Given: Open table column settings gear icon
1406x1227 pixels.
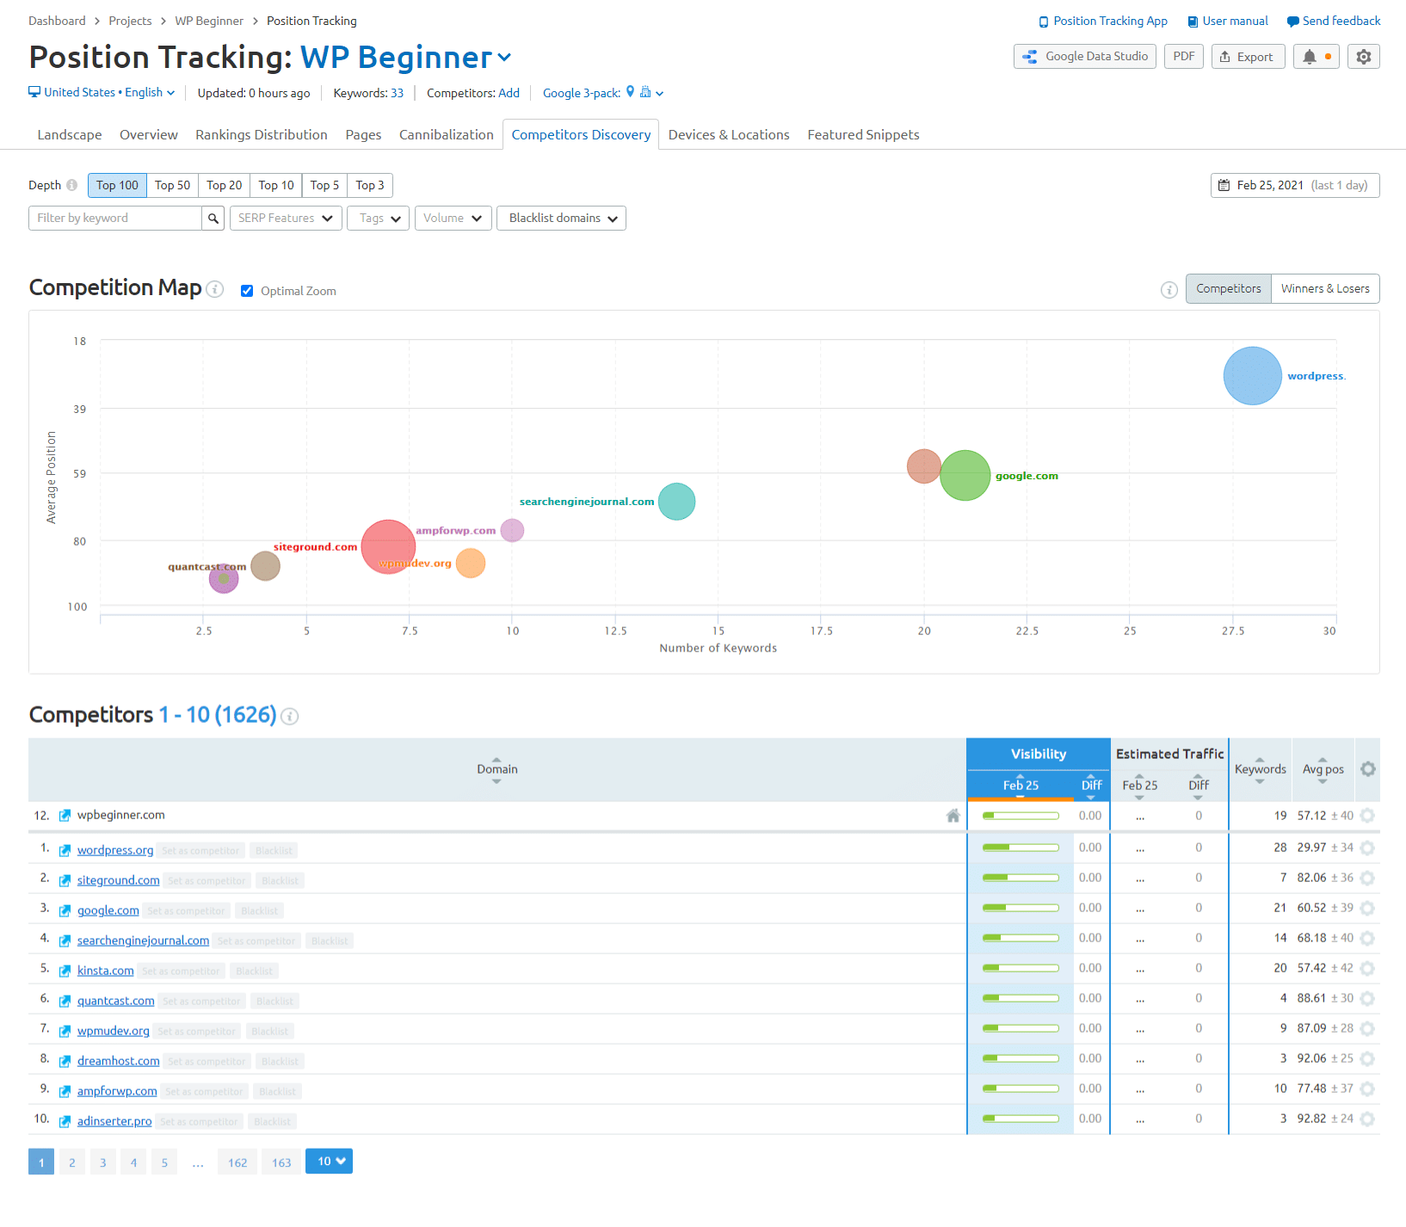Looking at the screenshot, I should (x=1368, y=769).
